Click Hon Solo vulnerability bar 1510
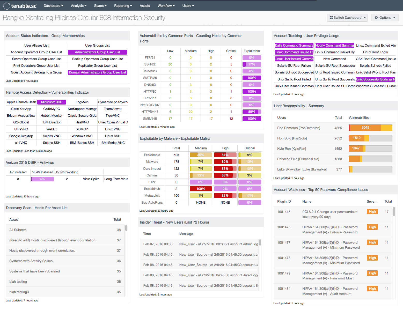403x311 pixels. [x=370, y=138]
